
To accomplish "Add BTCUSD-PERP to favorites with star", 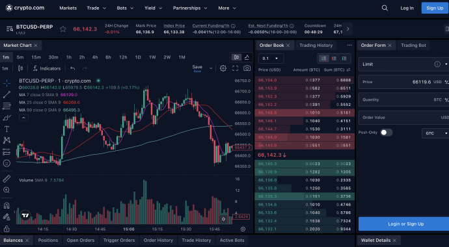I will [63, 29].
